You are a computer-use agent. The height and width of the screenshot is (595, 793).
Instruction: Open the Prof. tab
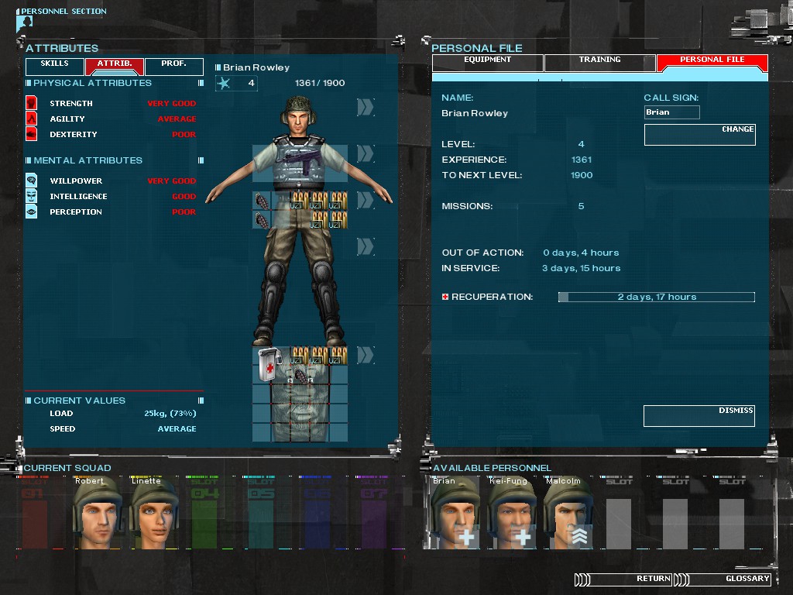pos(174,66)
